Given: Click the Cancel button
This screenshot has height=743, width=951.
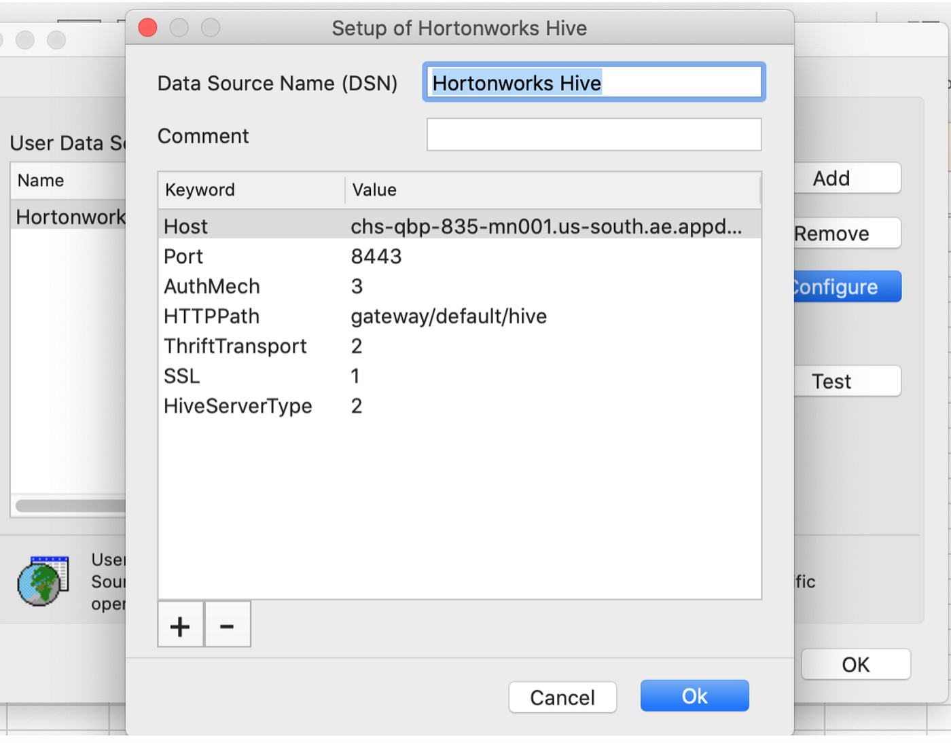Looking at the screenshot, I should tap(562, 697).
